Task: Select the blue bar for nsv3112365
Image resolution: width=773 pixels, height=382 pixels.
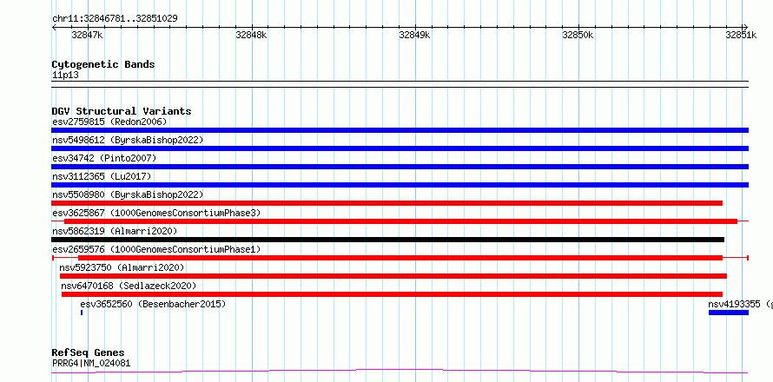Action: [x=400, y=185]
